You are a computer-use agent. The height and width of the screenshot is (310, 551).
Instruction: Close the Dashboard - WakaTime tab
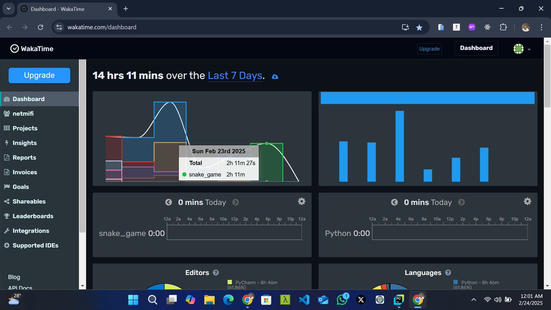pos(110,9)
